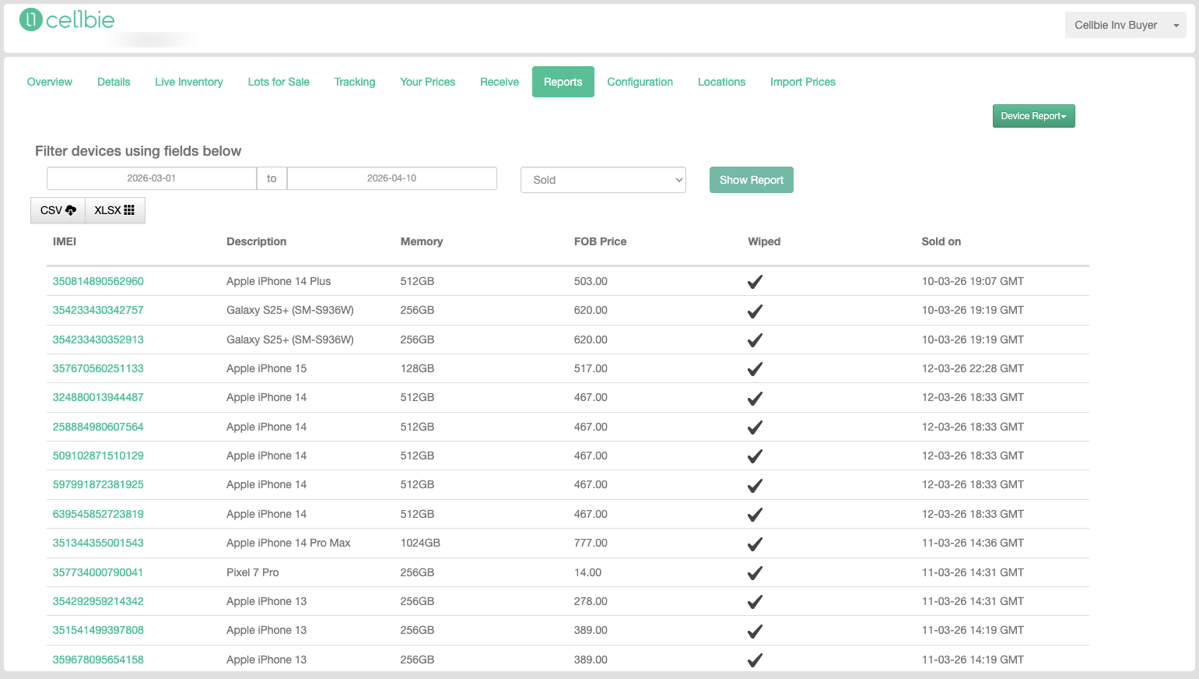Click wiped checkmark for Pixel 7 Pro row
The image size is (1199, 679).
tap(755, 573)
